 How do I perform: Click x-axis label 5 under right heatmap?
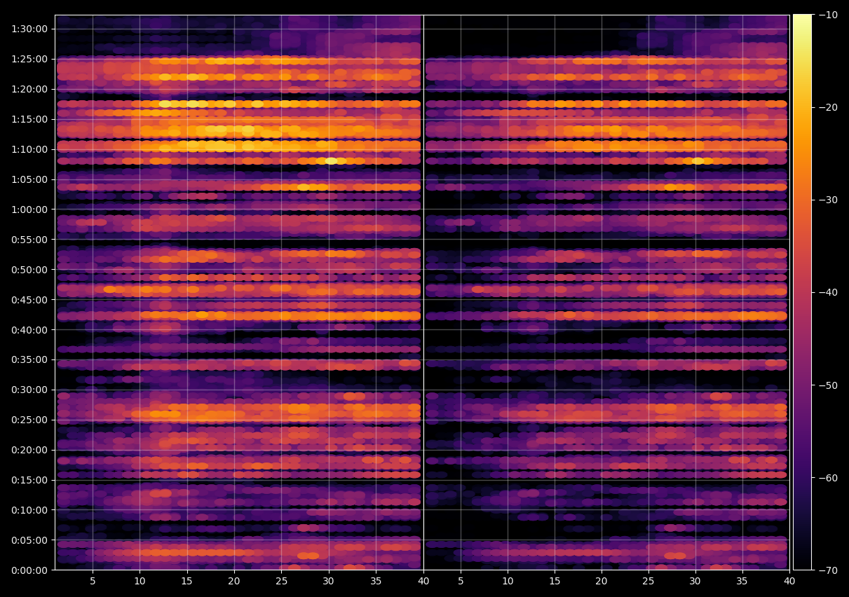(x=461, y=581)
